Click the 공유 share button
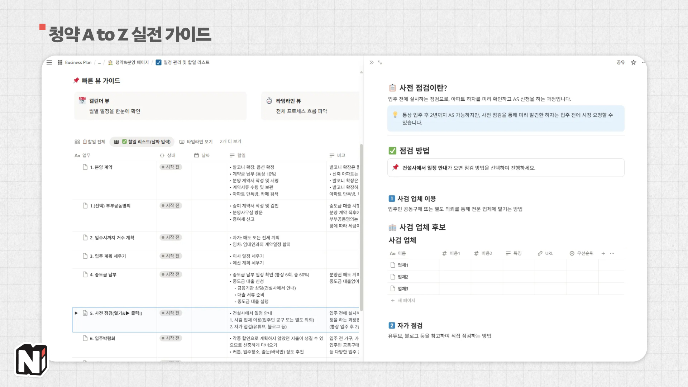688x387 pixels. (621, 62)
